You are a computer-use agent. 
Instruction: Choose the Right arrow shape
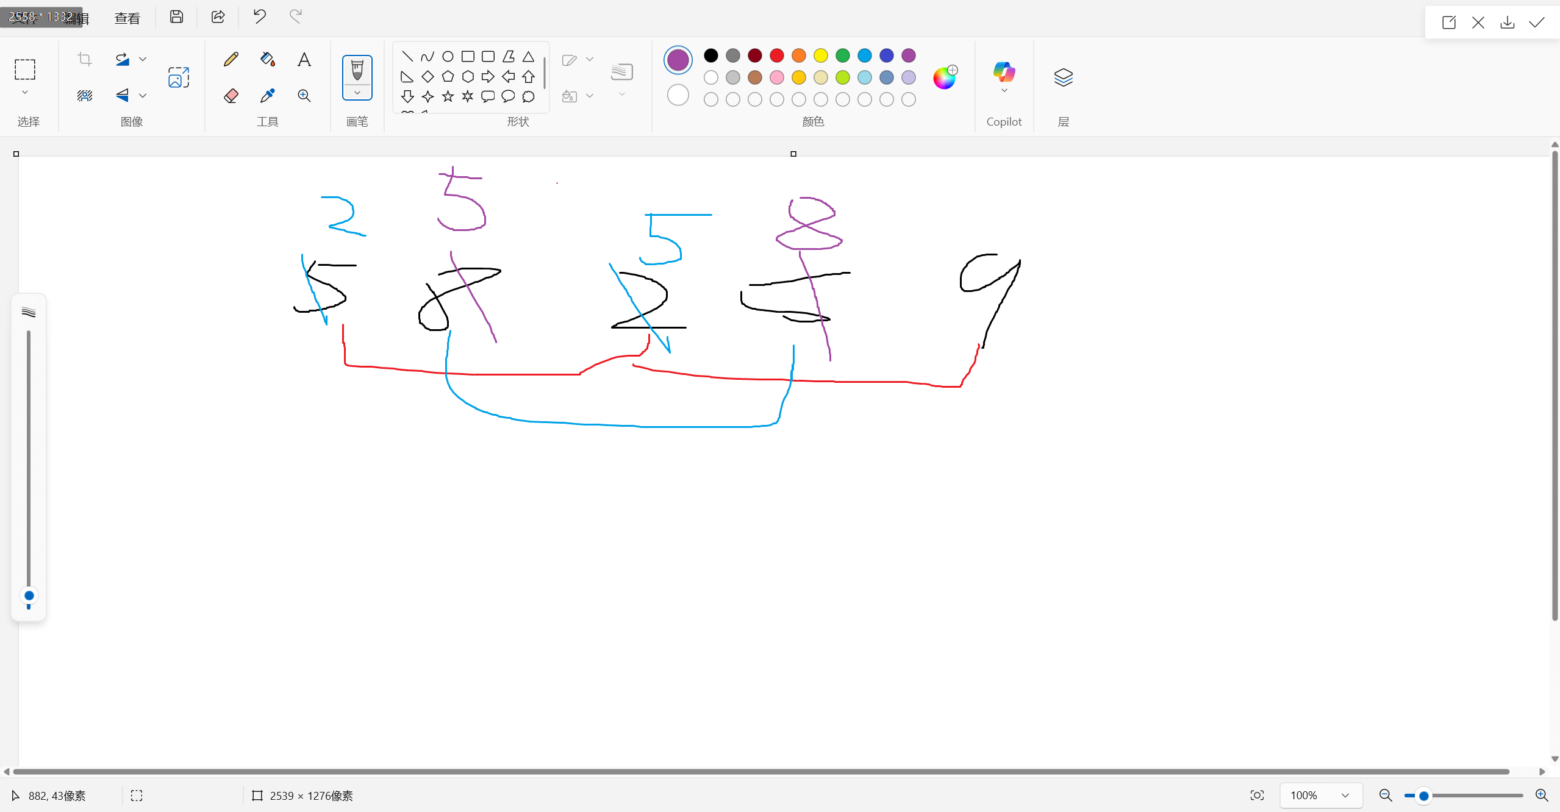click(x=488, y=77)
